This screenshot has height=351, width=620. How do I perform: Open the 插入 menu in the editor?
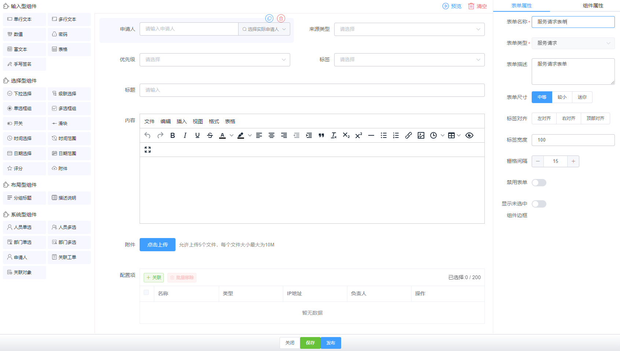181,121
